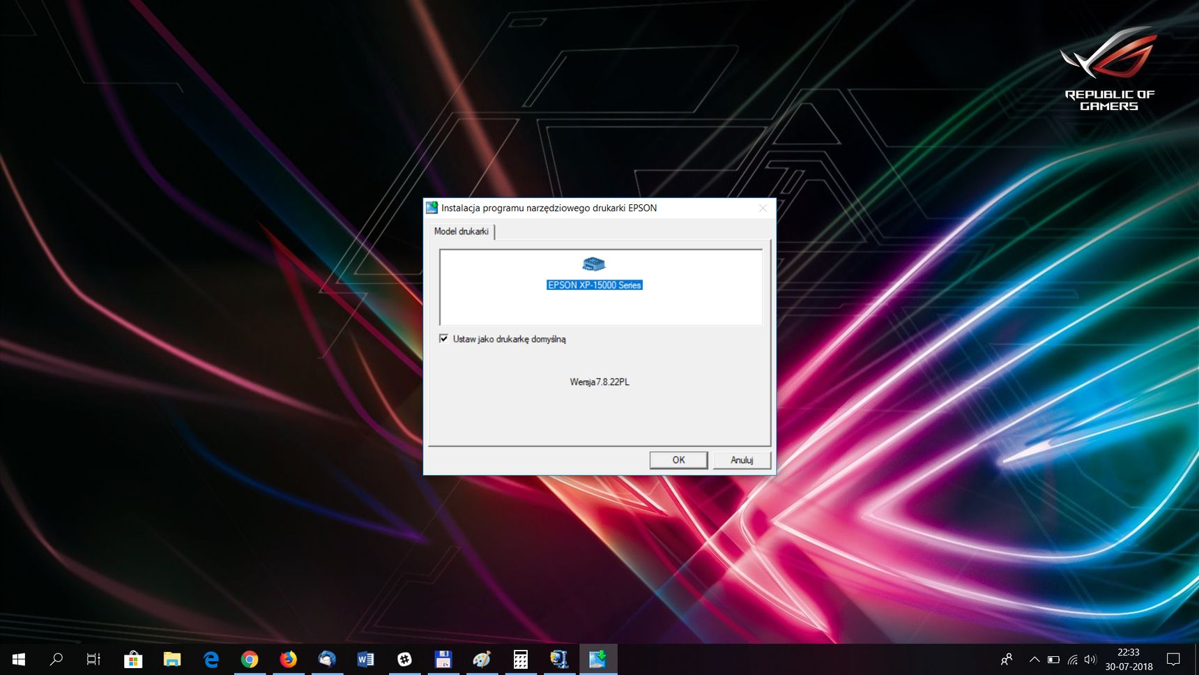Open the taskbar search magnifier
Image resolution: width=1199 pixels, height=675 pixels.
pos(56,659)
